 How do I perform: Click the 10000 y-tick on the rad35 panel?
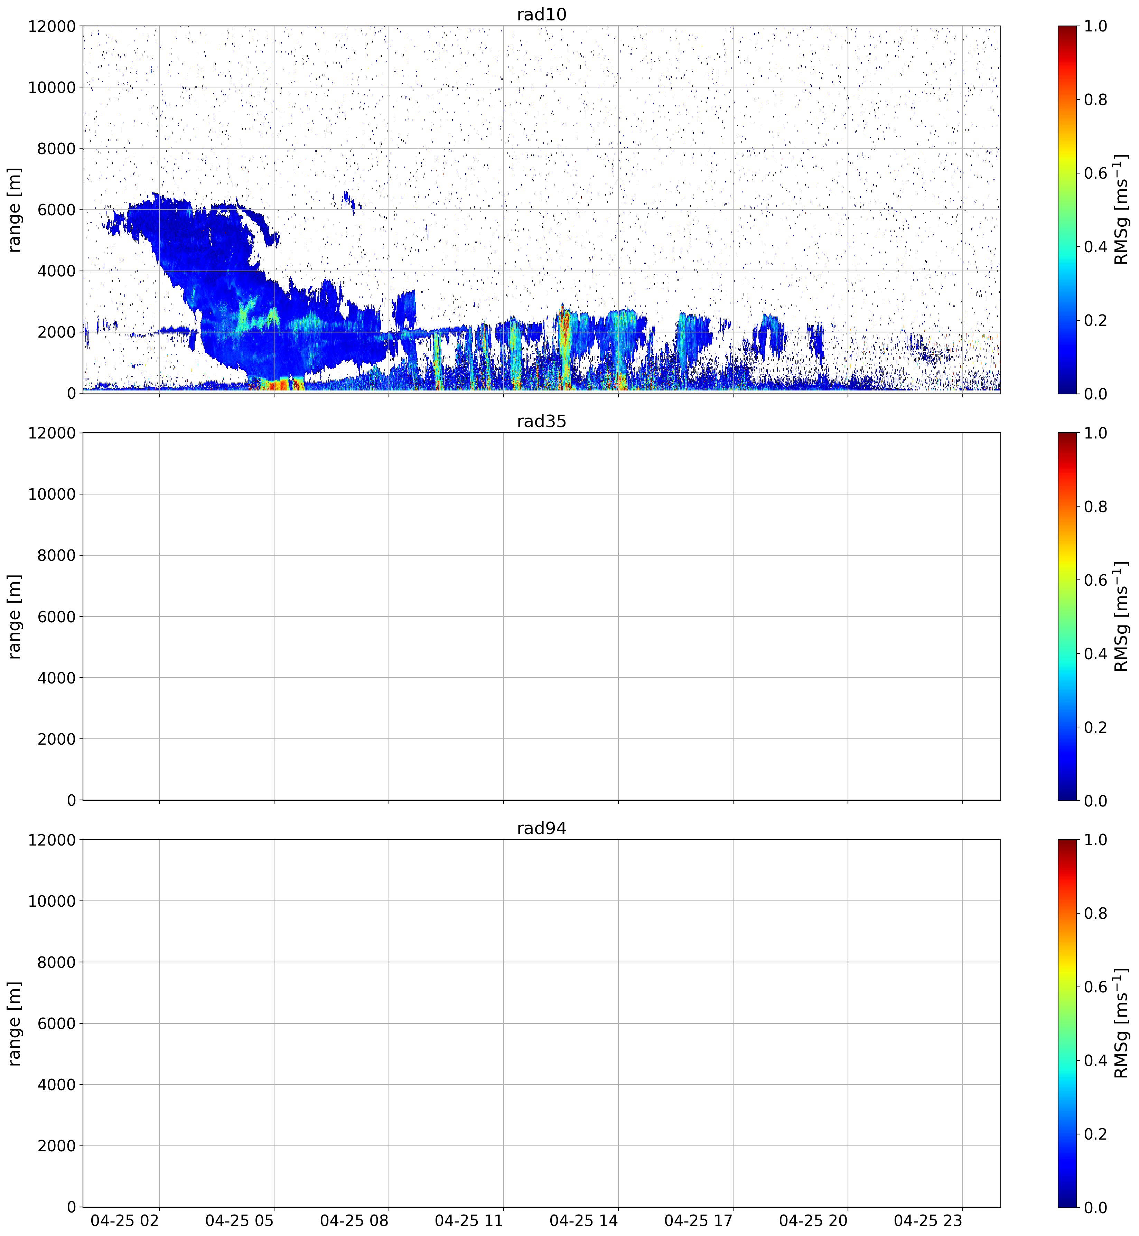tap(52, 495)
